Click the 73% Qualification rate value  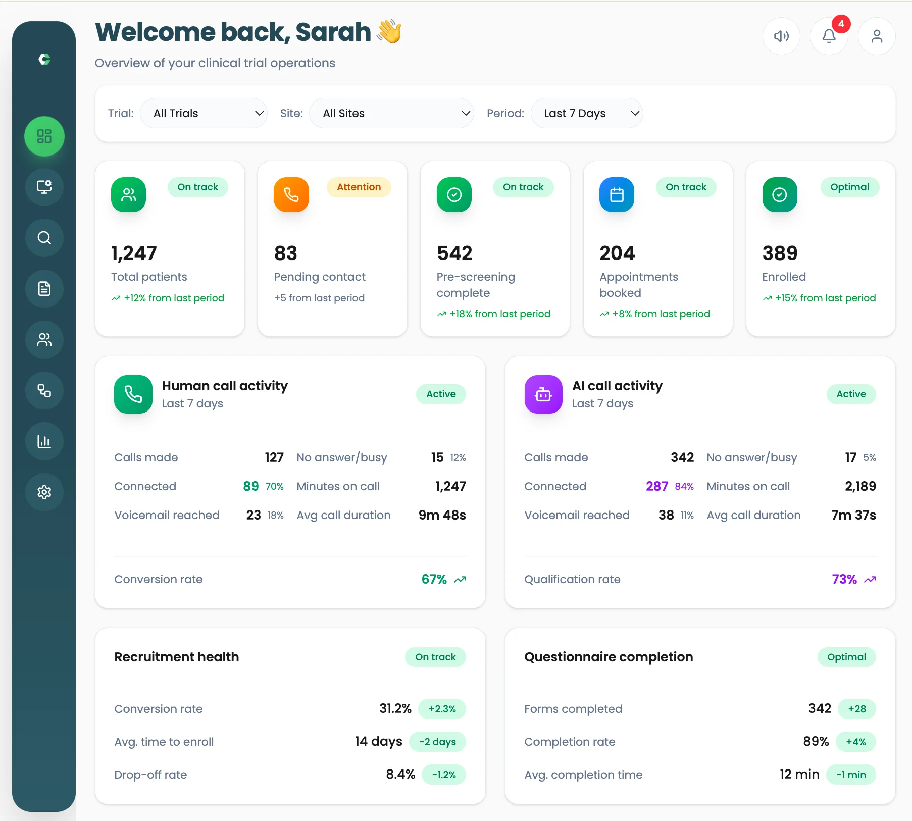pyautogui.click(x=844, y=580)
